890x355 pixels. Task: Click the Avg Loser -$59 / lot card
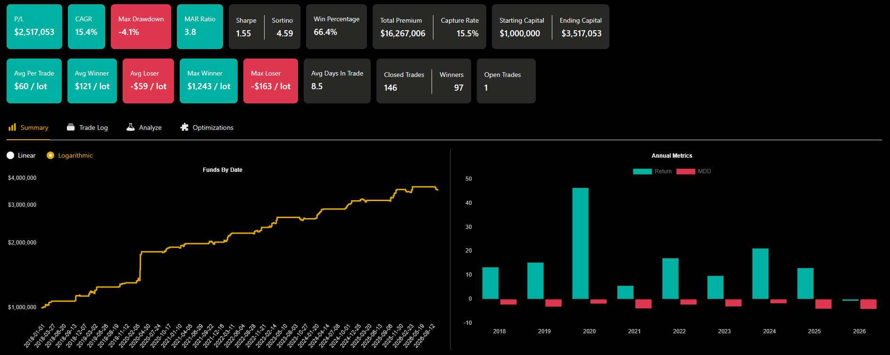pos(148,81)
